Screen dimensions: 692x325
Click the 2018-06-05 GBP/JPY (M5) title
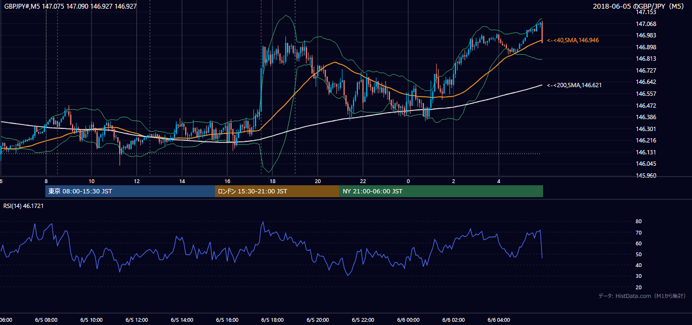(x=639, y=6)
